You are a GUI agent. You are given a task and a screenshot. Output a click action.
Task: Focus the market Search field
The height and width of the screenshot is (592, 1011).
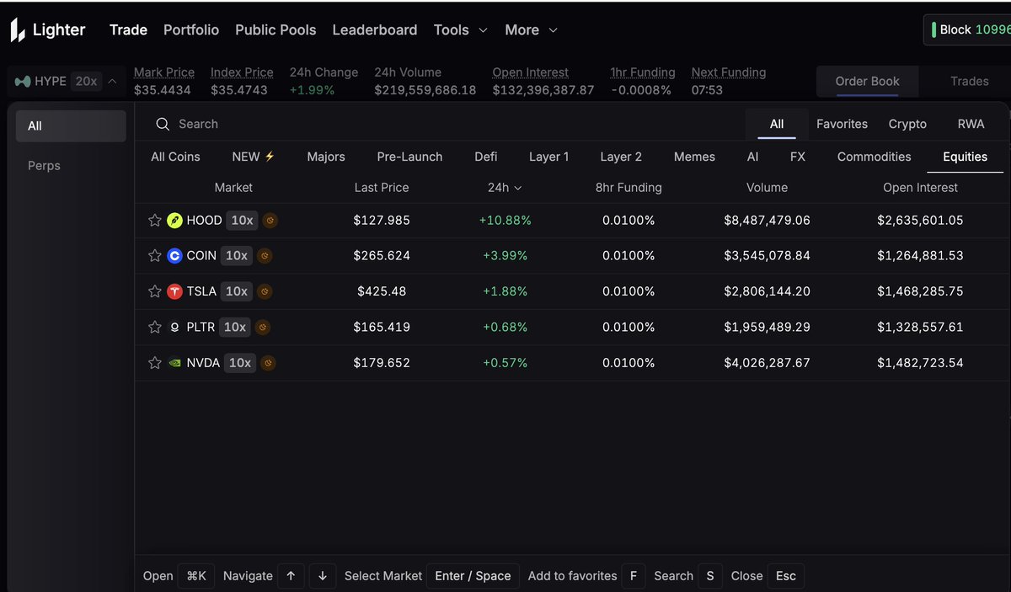[x=447, y=124]
